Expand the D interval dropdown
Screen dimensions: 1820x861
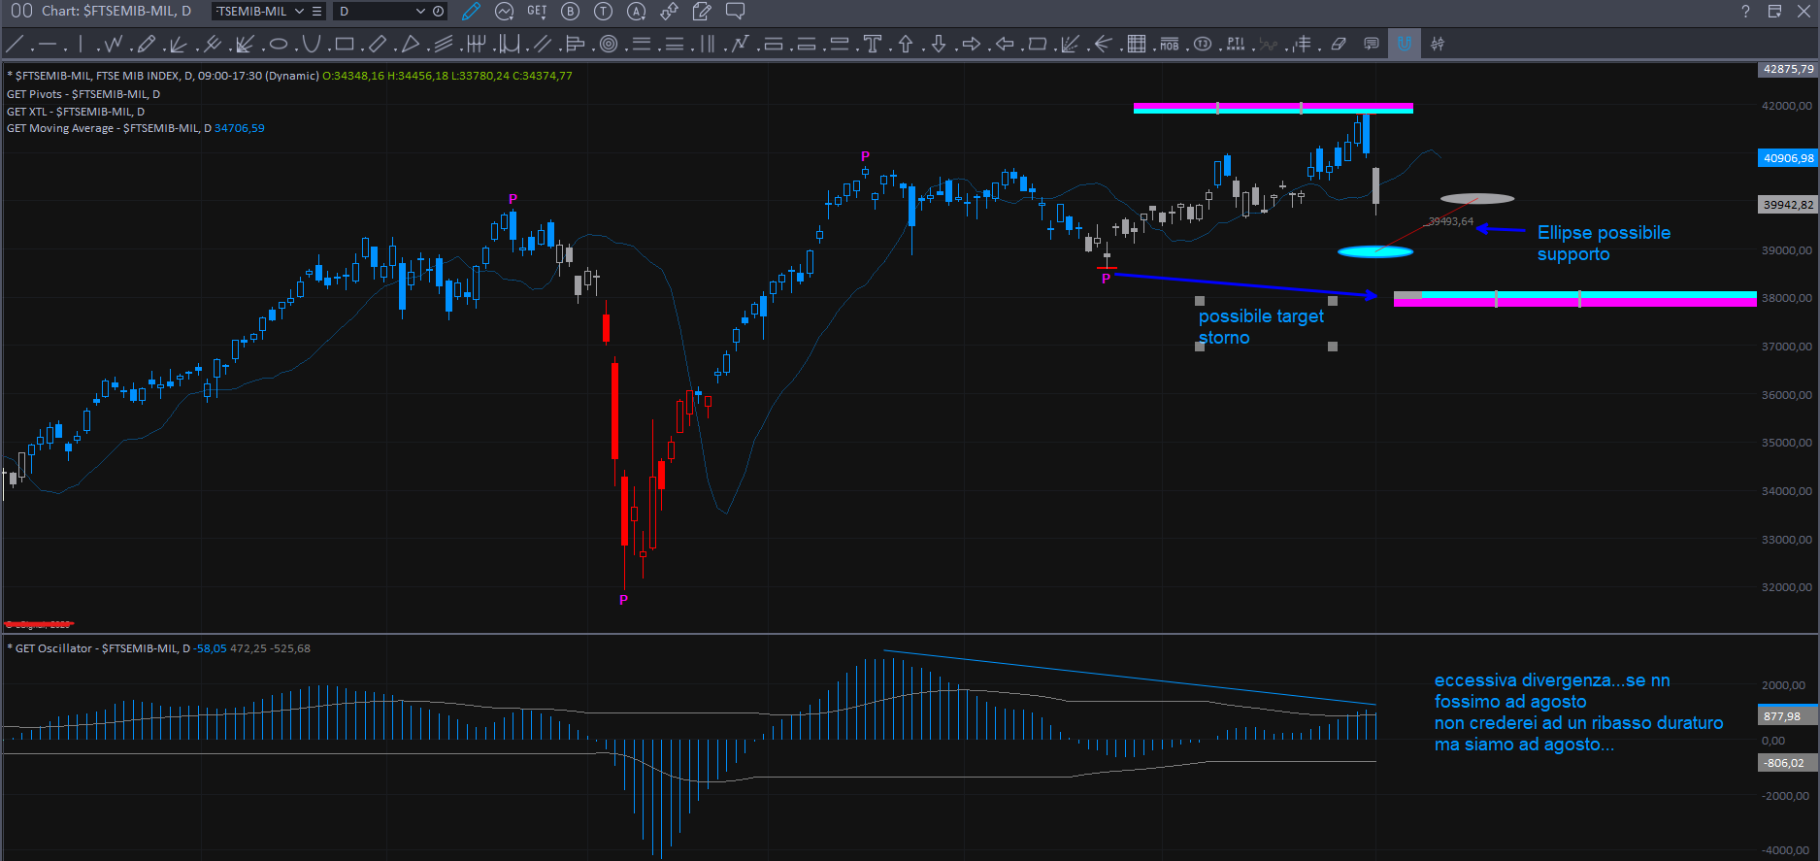pos(420,12)
